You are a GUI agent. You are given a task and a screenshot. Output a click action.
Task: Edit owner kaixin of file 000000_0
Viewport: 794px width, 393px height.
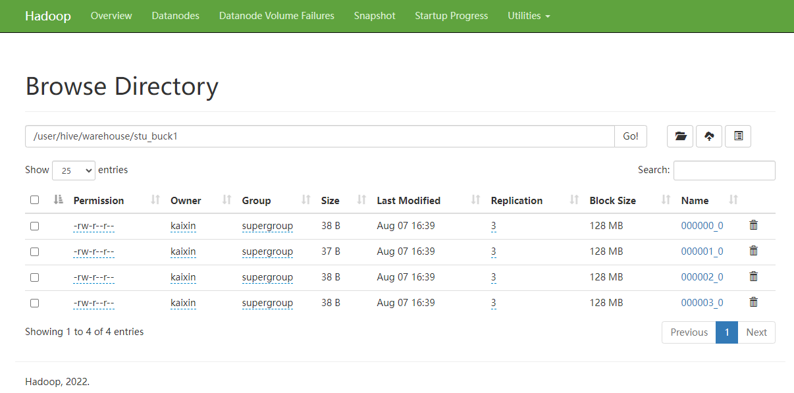183,226
